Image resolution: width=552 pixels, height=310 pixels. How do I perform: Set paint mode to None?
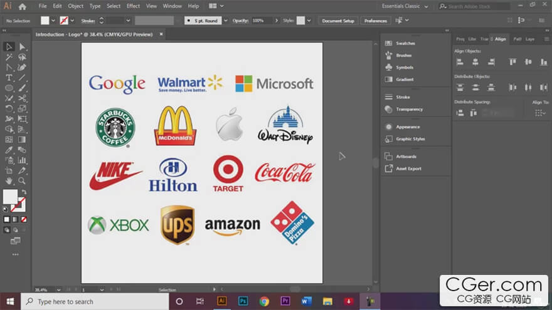point(24,219)
